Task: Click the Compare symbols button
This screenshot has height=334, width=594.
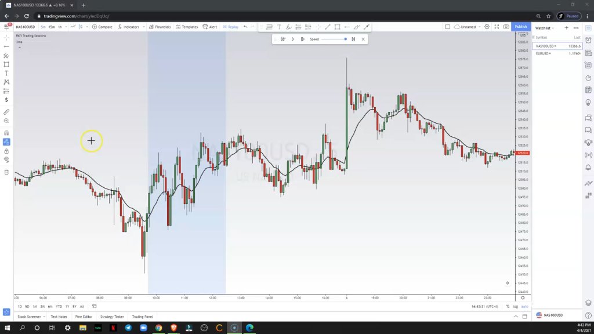Action: pyautogui.click(x=102, y=27)
